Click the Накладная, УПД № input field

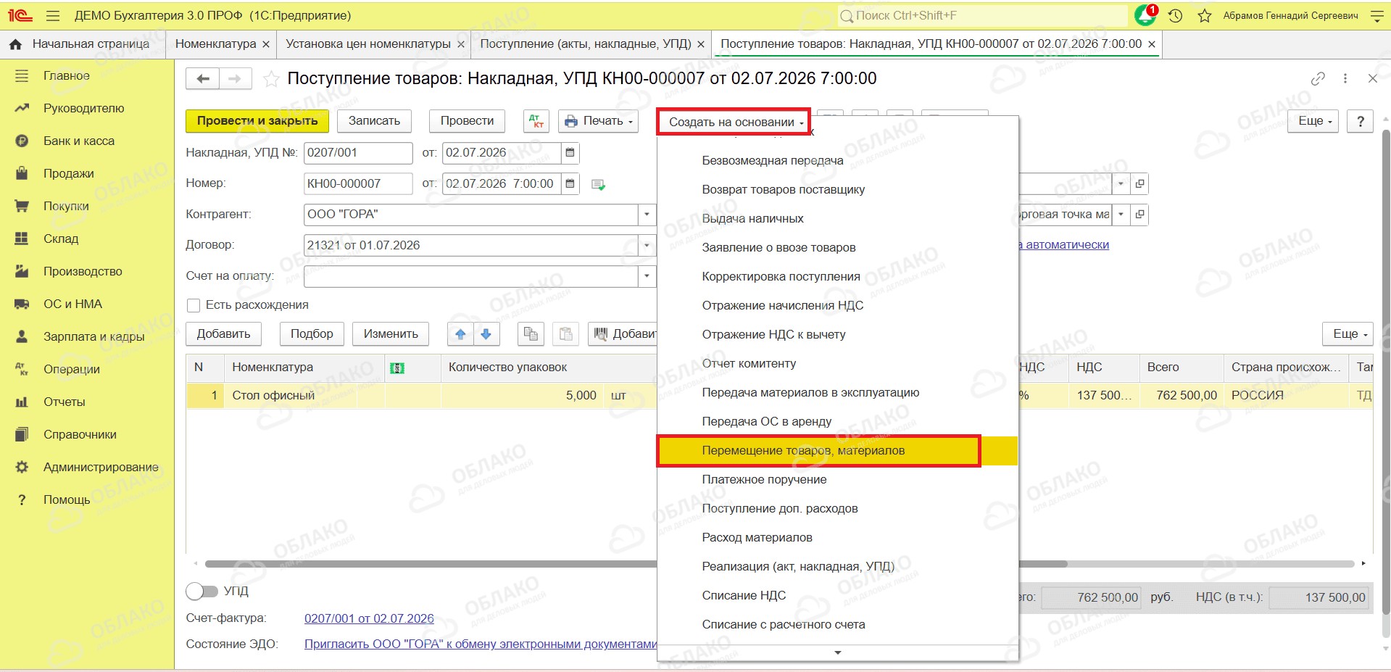tap(358, 153)
